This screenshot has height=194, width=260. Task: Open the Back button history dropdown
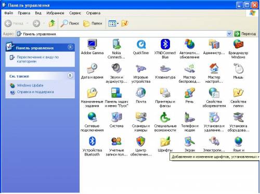coord(28,23)
